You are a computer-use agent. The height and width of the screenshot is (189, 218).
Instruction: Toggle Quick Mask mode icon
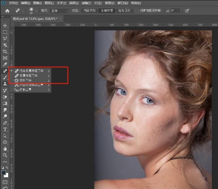(5, 182)
